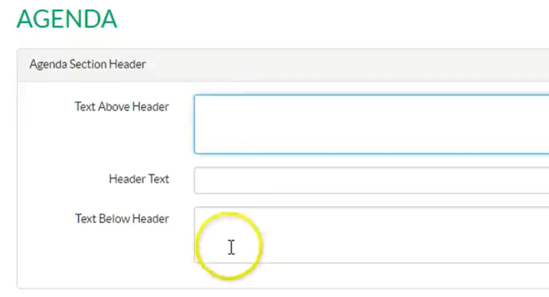Click the "Text Above Header" label
The image size is (549, 297).
click(121, 107)
